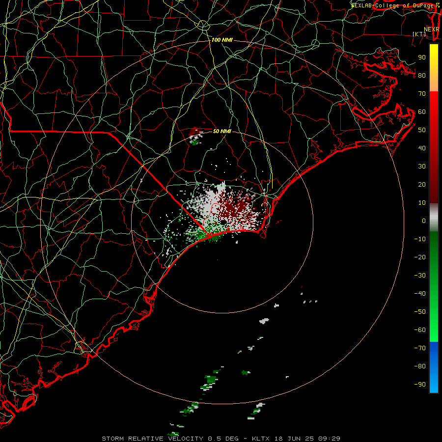Click the -10 value on velocity scale

click(x=420, y=239)
